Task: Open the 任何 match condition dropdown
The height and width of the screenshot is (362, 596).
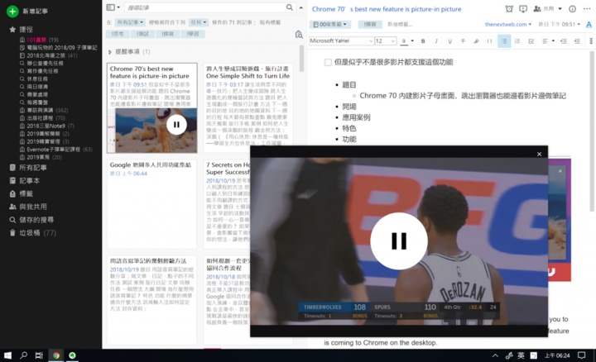Action: [199, 22]
